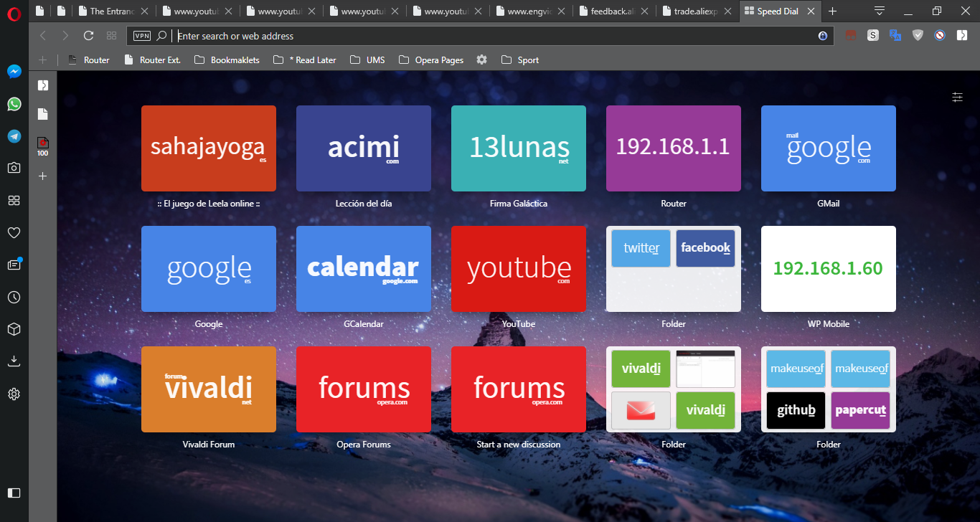Open the papercut thumbnail inside the folder
This screenshot has width=980, height=522.
point(861,410)
